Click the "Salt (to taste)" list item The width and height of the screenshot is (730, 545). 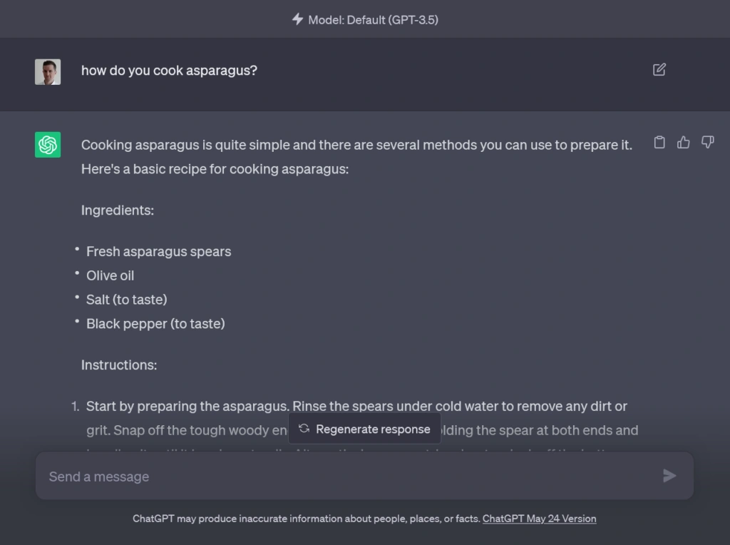(126, 300)
